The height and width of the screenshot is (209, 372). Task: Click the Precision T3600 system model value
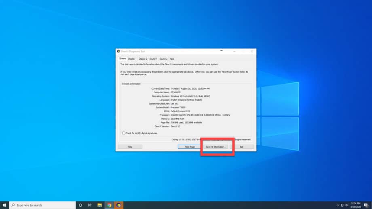178,107
